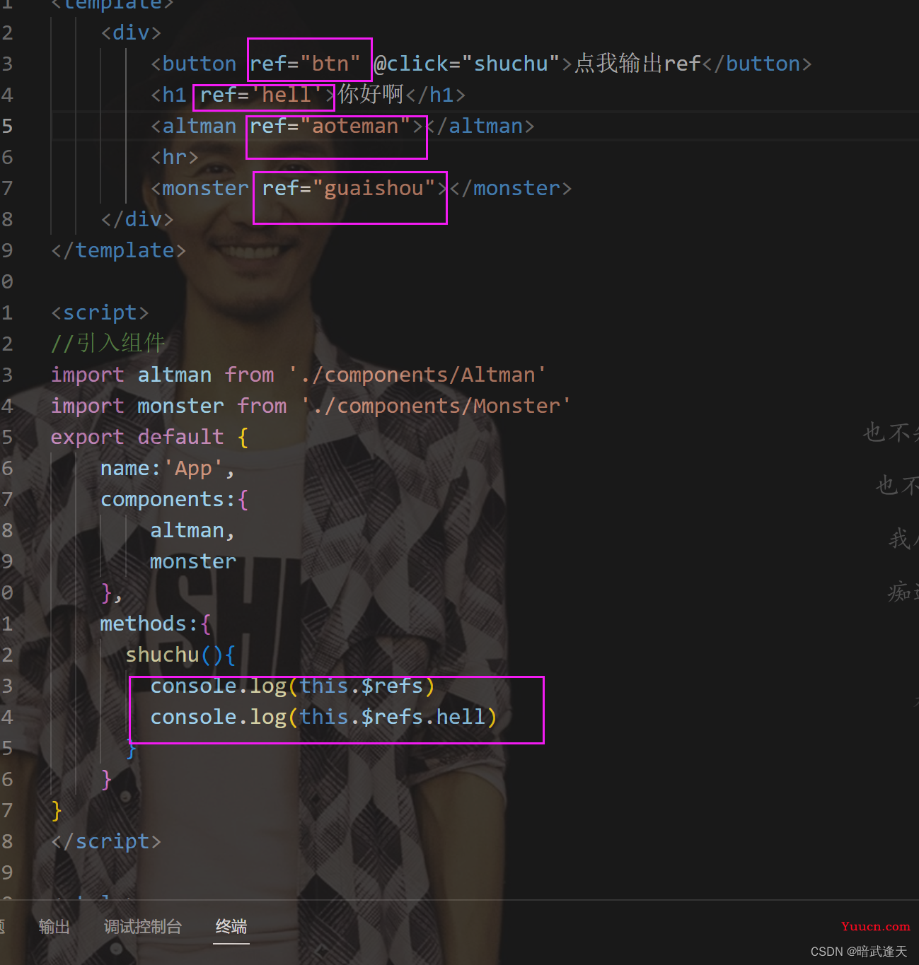Image resolution: width=919 pixels, height=965 pixels.
Task: Click the components:{ property line
Action: click(x=174, y=499)
